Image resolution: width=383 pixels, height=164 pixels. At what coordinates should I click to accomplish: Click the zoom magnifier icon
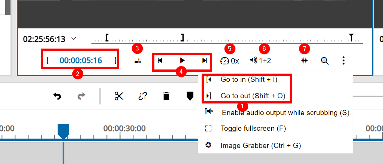325,61
